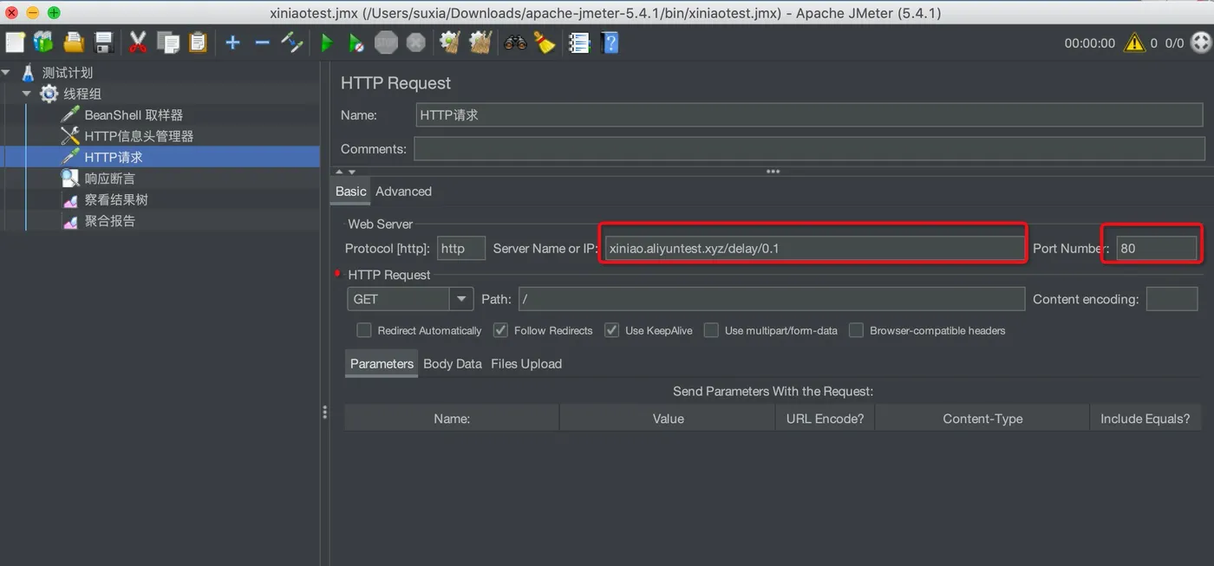Select 测试计划 root node

click(67, 73)
